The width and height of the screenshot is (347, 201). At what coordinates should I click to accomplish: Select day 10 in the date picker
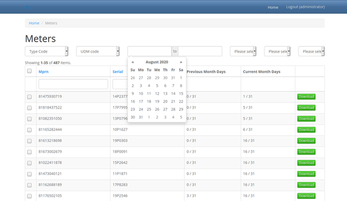pyautogui.click(x=141, y=93)
